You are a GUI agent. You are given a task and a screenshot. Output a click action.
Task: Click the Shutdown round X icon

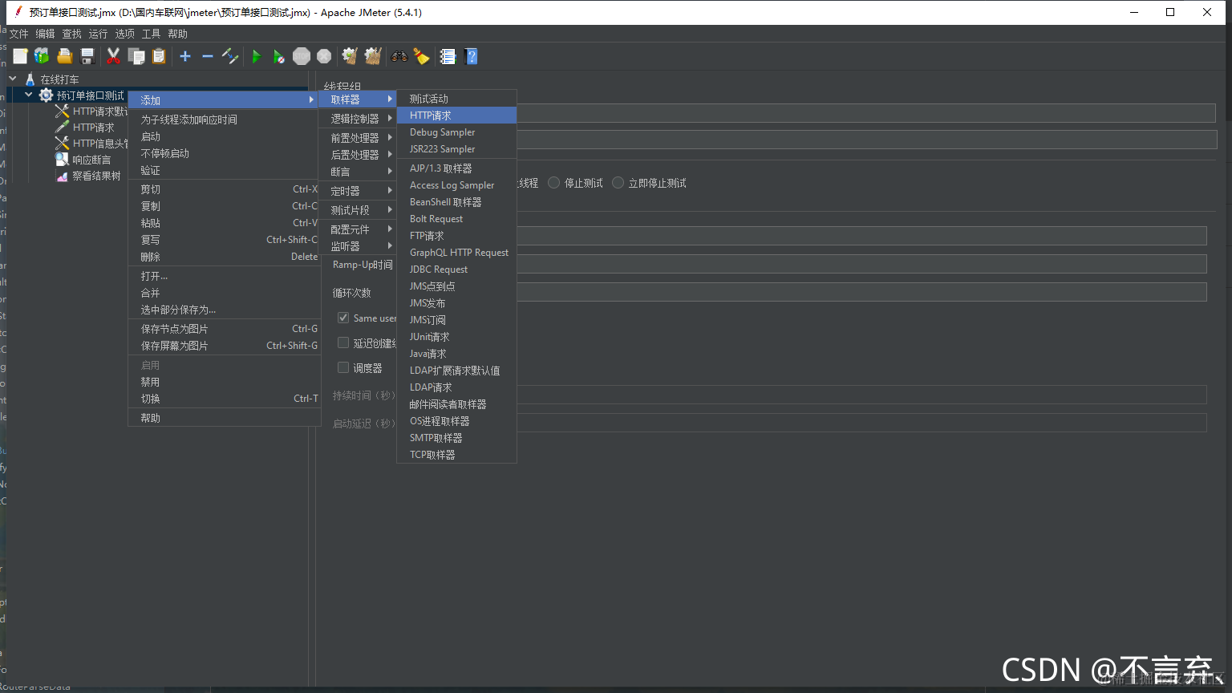click(x=324, y=56)
